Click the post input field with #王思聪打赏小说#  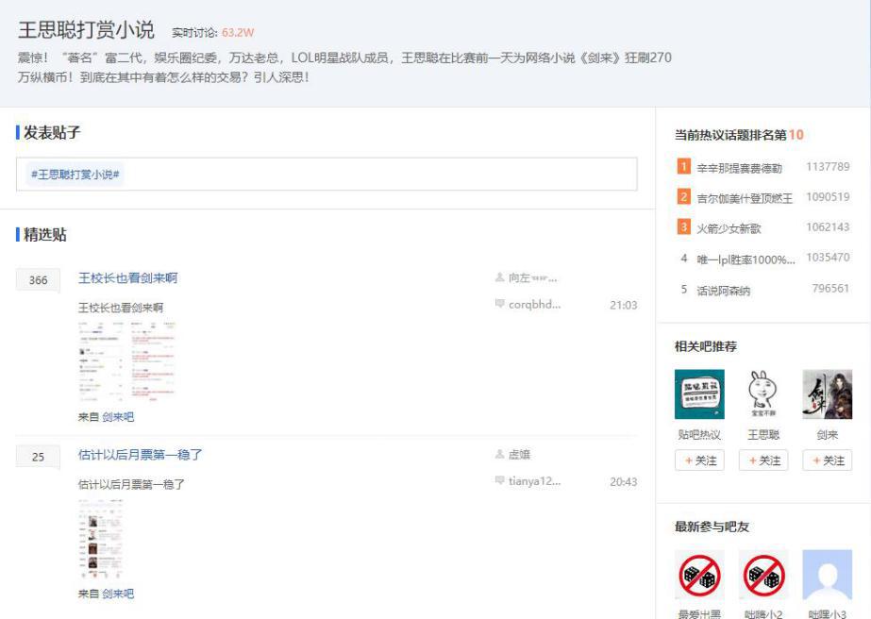327,174
